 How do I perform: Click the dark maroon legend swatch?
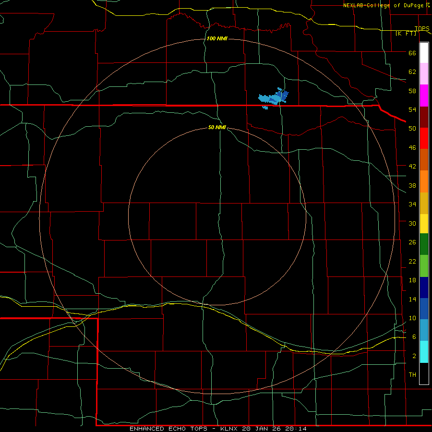(x=424, y=117)
